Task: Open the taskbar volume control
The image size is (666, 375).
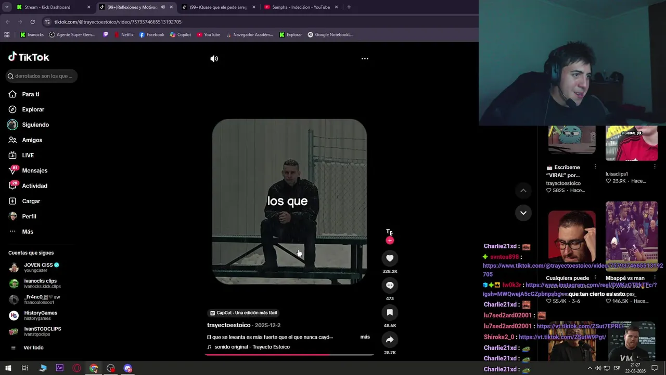Action: pyautogui.click(x=598, y=368)
